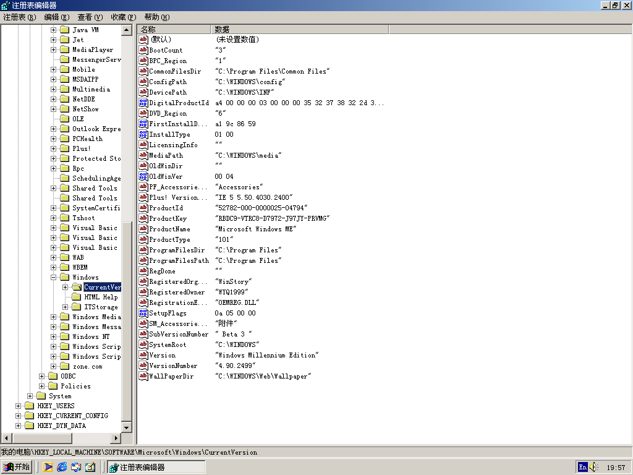Screen dimensions: 633x475
Task: Launch Windows Media Player from the taskbar
Action: (x=48, y=468)
